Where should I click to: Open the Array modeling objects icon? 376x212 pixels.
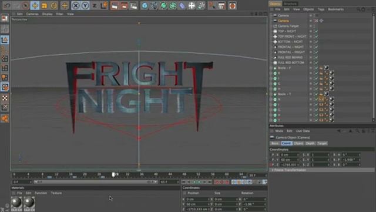click(173, 6)
